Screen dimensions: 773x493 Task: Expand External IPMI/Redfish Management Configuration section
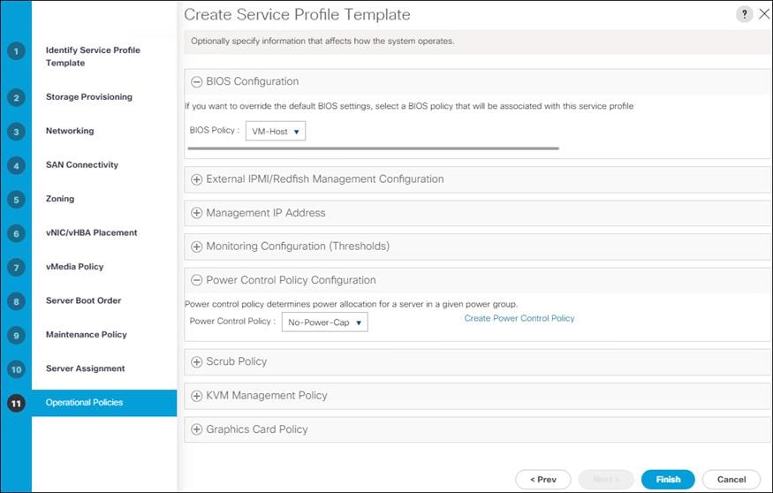click(x=197, y=179)
